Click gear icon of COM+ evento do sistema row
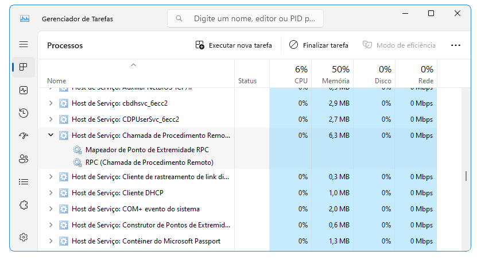The image size is (477, 259). tap(64, 209)
